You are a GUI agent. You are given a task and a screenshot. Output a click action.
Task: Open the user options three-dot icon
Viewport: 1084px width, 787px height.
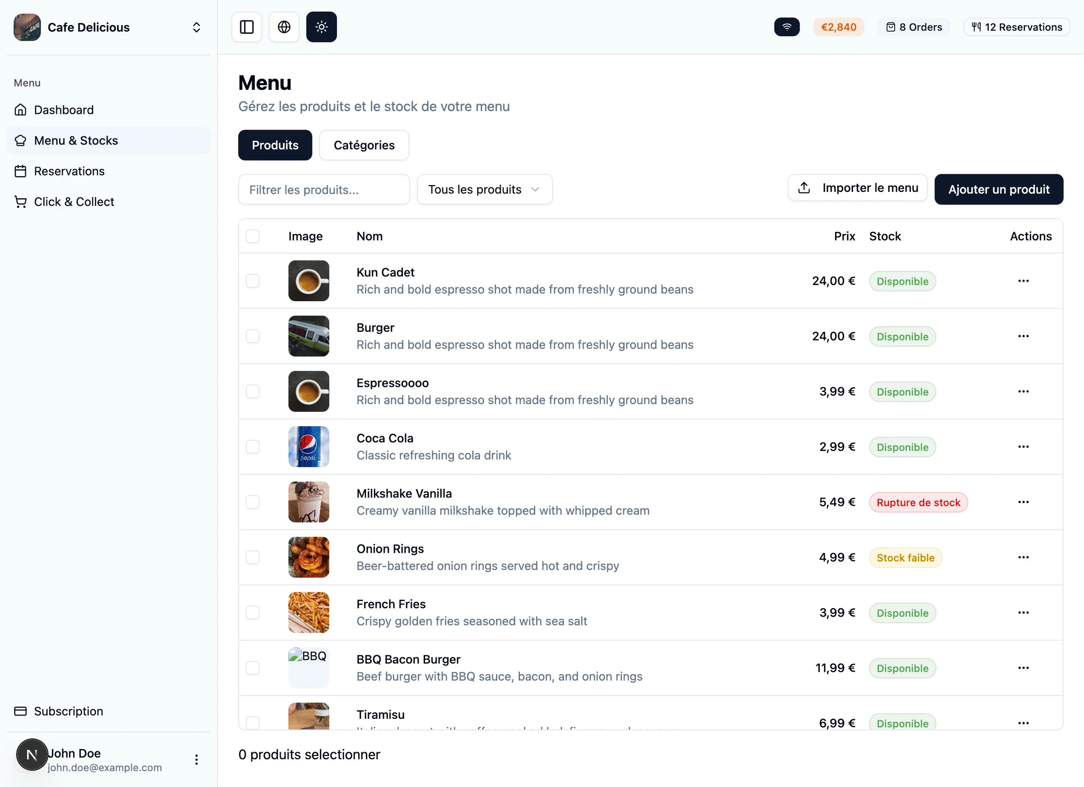pyautogui.click(x=196, y=759)
